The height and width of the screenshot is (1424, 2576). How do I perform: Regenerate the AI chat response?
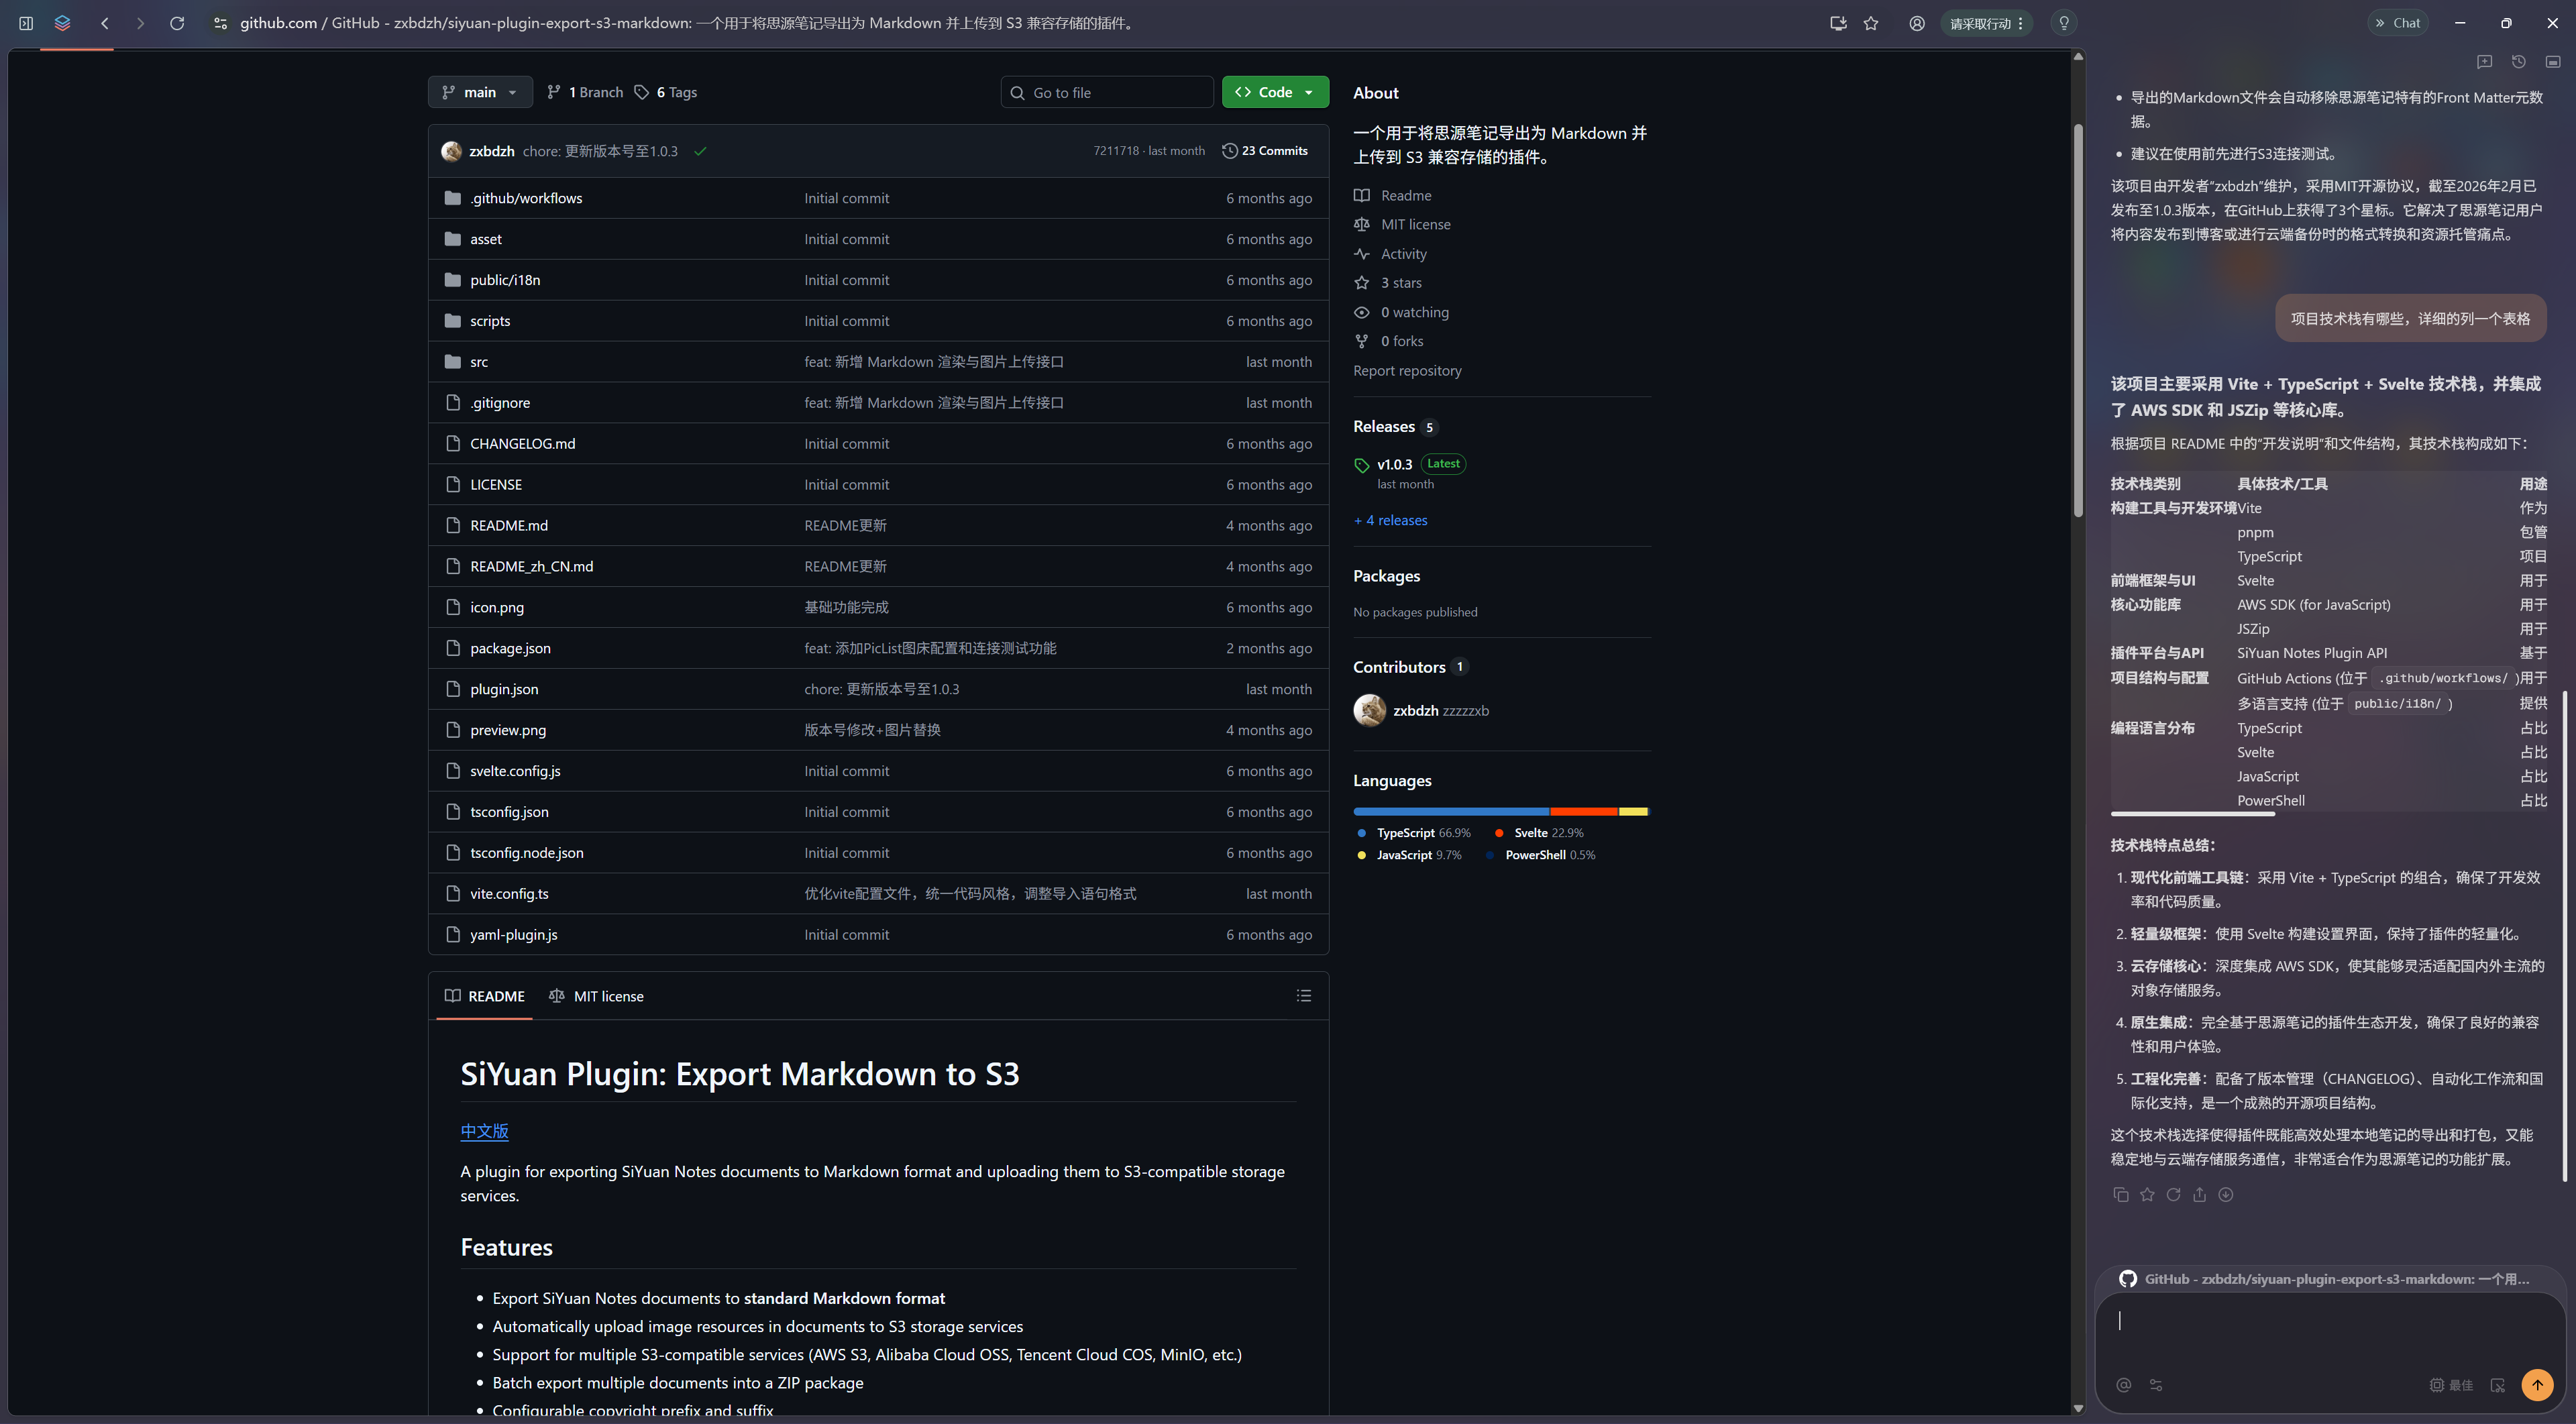click(x=2173, y=1194)
